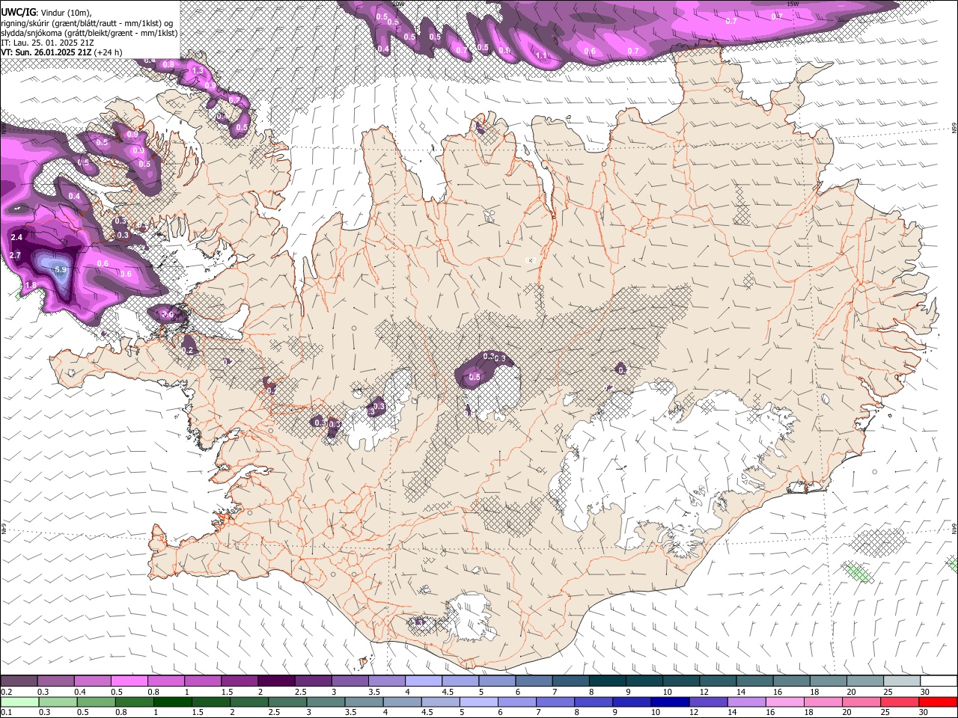958x718 pixels.
Task: Click the 1.1 value in the northern snow band
Action: pyautogui.click(x=541, y=55)
